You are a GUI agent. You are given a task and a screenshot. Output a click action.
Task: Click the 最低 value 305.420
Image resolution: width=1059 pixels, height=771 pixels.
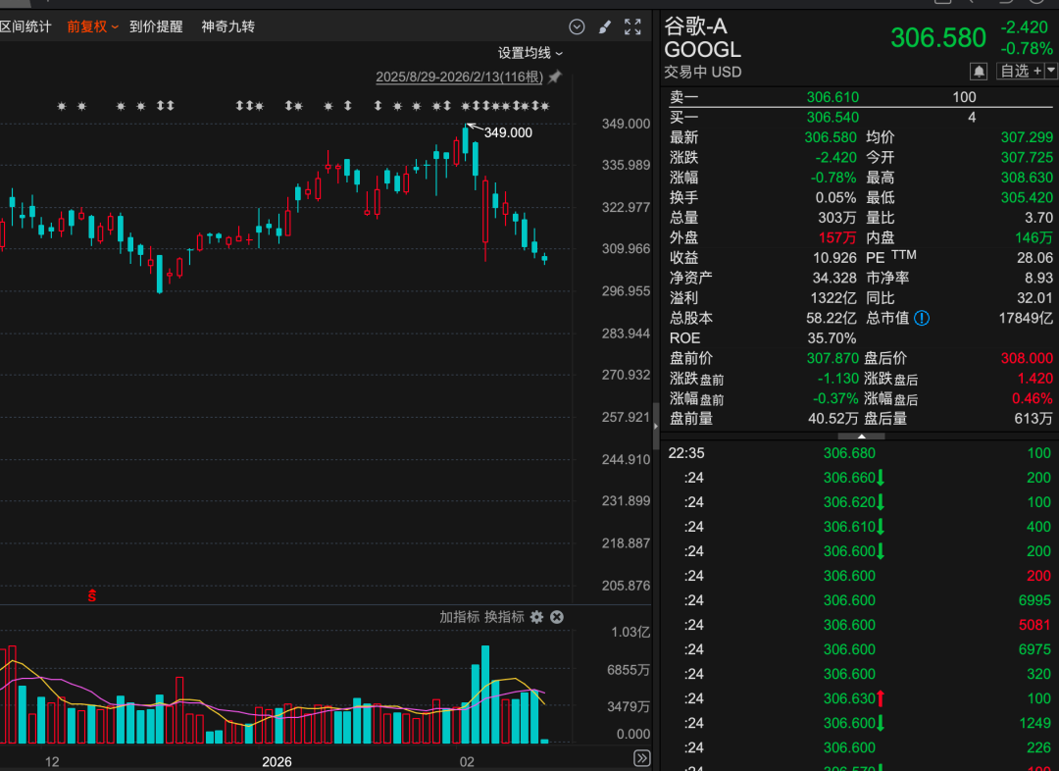[1027, 198]
